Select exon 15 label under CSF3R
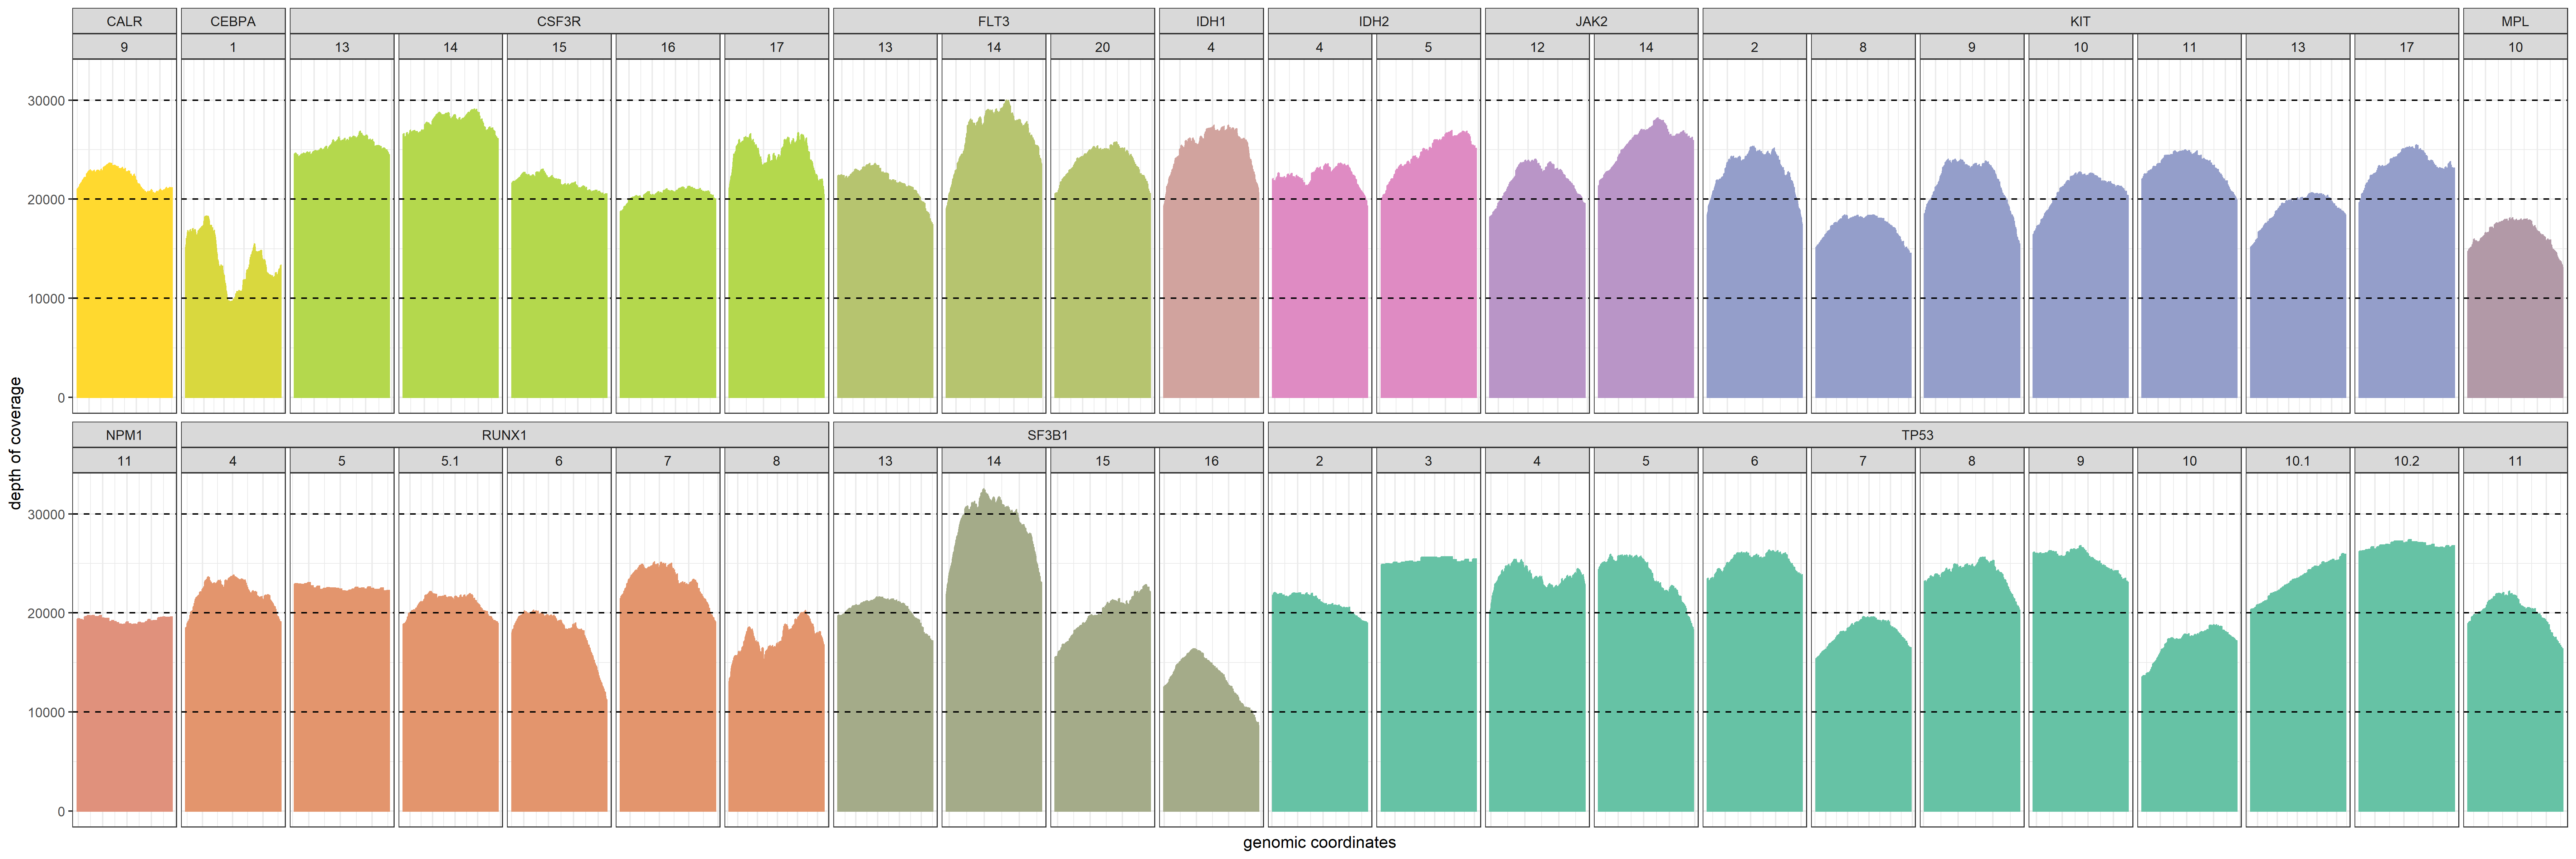The image size is (2576, 859). tap(559, 47)
